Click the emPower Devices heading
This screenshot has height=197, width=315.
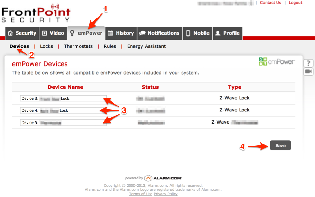tap(40, 64)
